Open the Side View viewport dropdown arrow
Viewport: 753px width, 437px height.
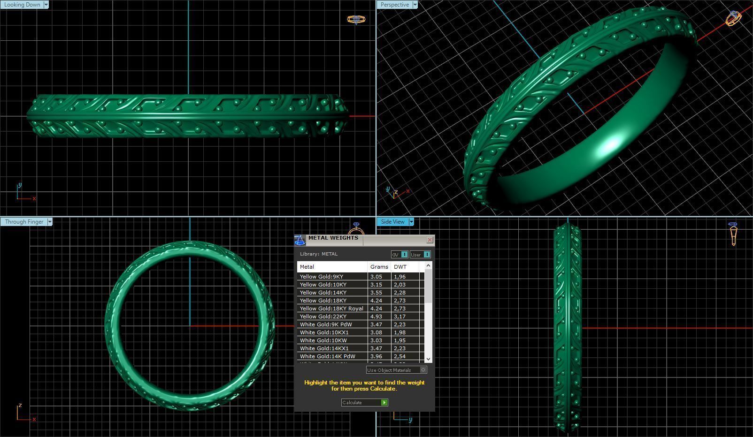(x=411, y=222)
